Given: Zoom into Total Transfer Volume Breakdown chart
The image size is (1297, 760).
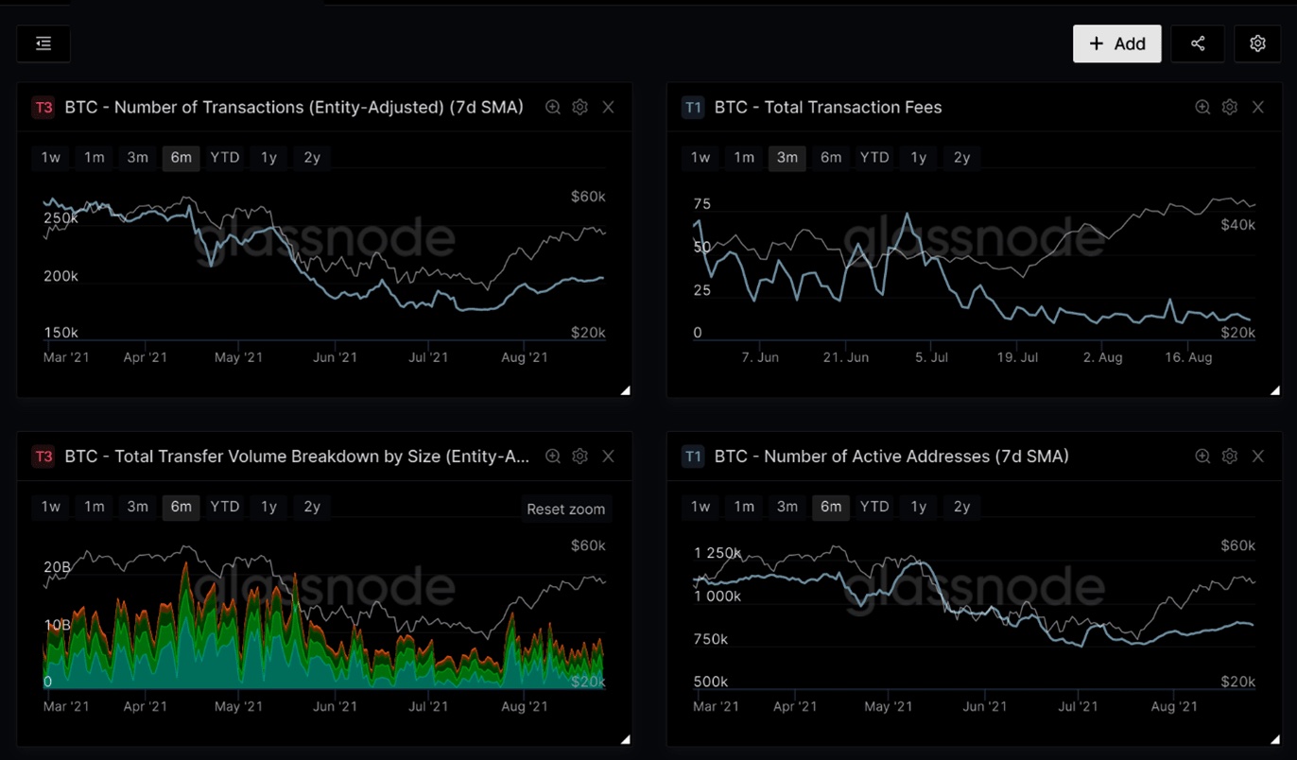Looking at the screenshot, I should pyautogui.click(x=553, y=457).
